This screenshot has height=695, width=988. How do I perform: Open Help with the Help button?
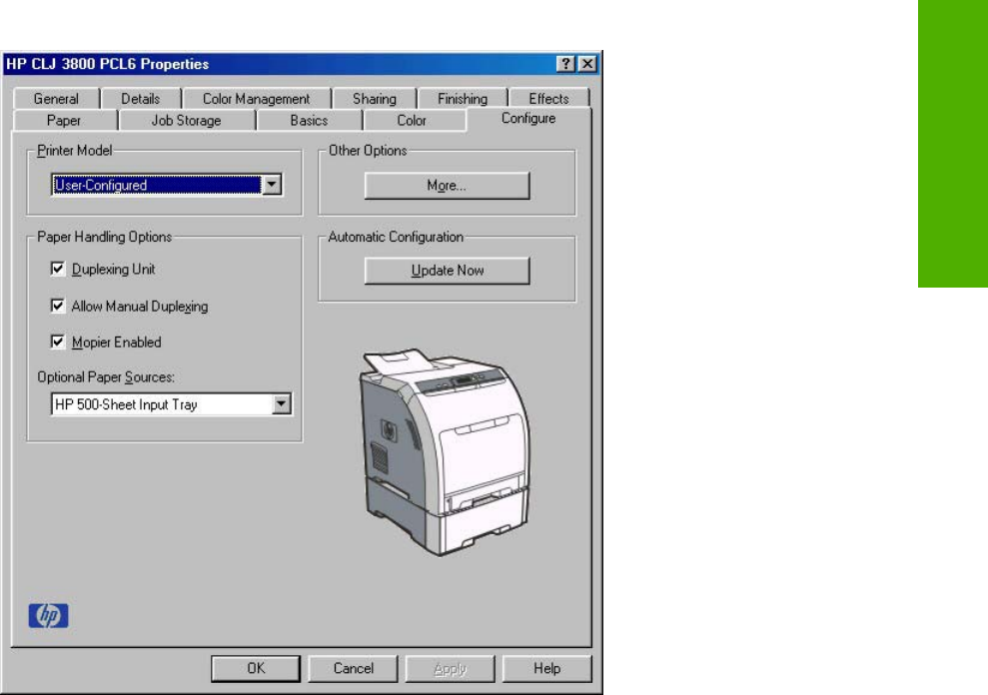[x=546, y=668]
